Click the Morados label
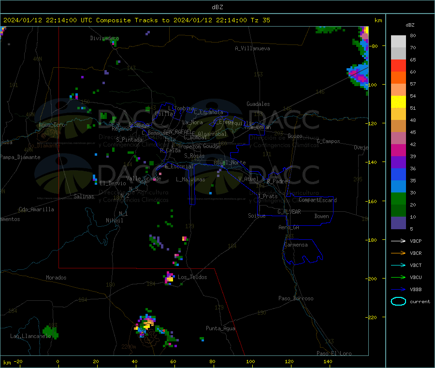The height and width of the screenshot is (368, 435). pos(56,278)
